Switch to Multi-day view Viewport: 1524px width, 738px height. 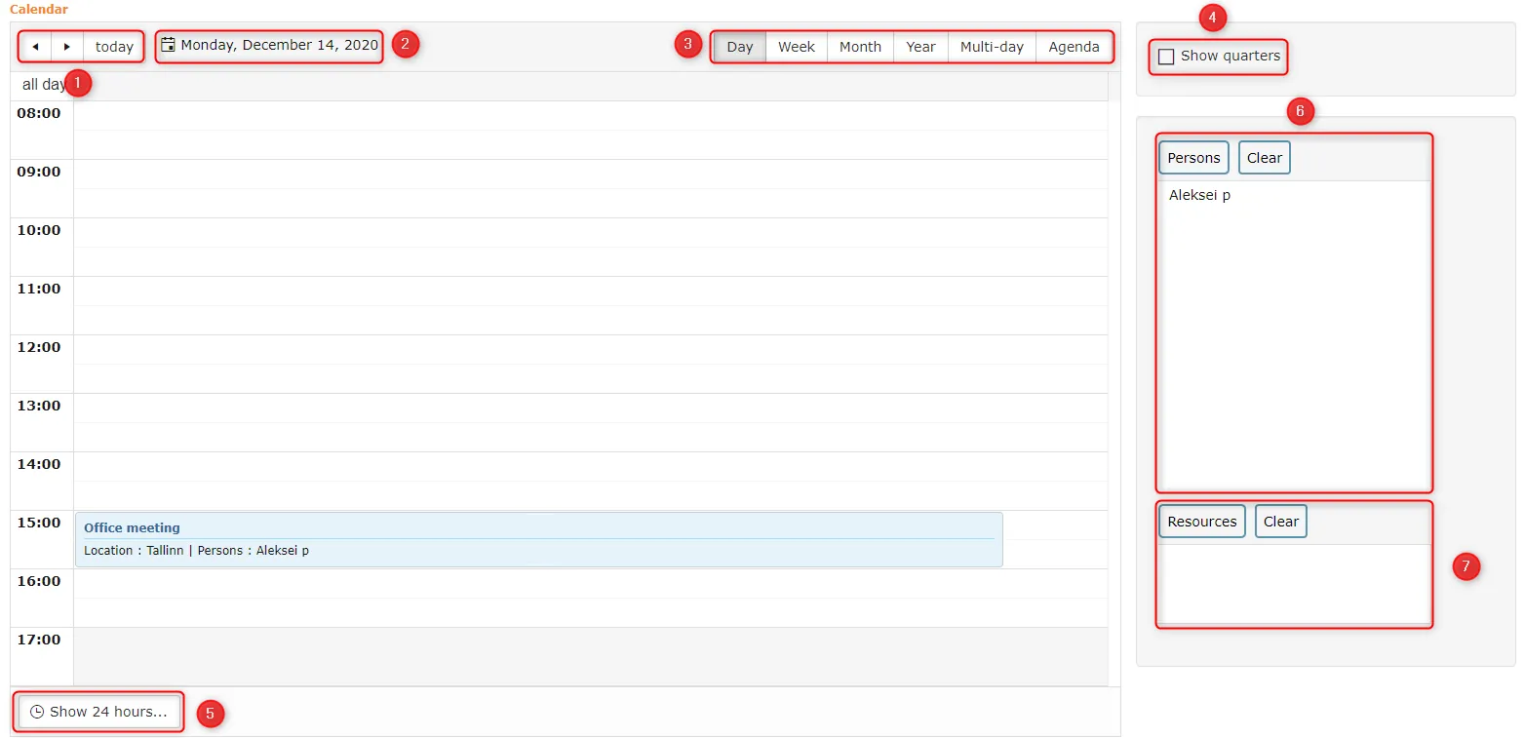click(992, 47)
